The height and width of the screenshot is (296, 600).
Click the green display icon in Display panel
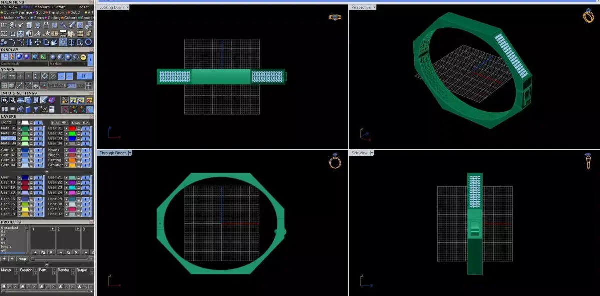coord(43,57)
